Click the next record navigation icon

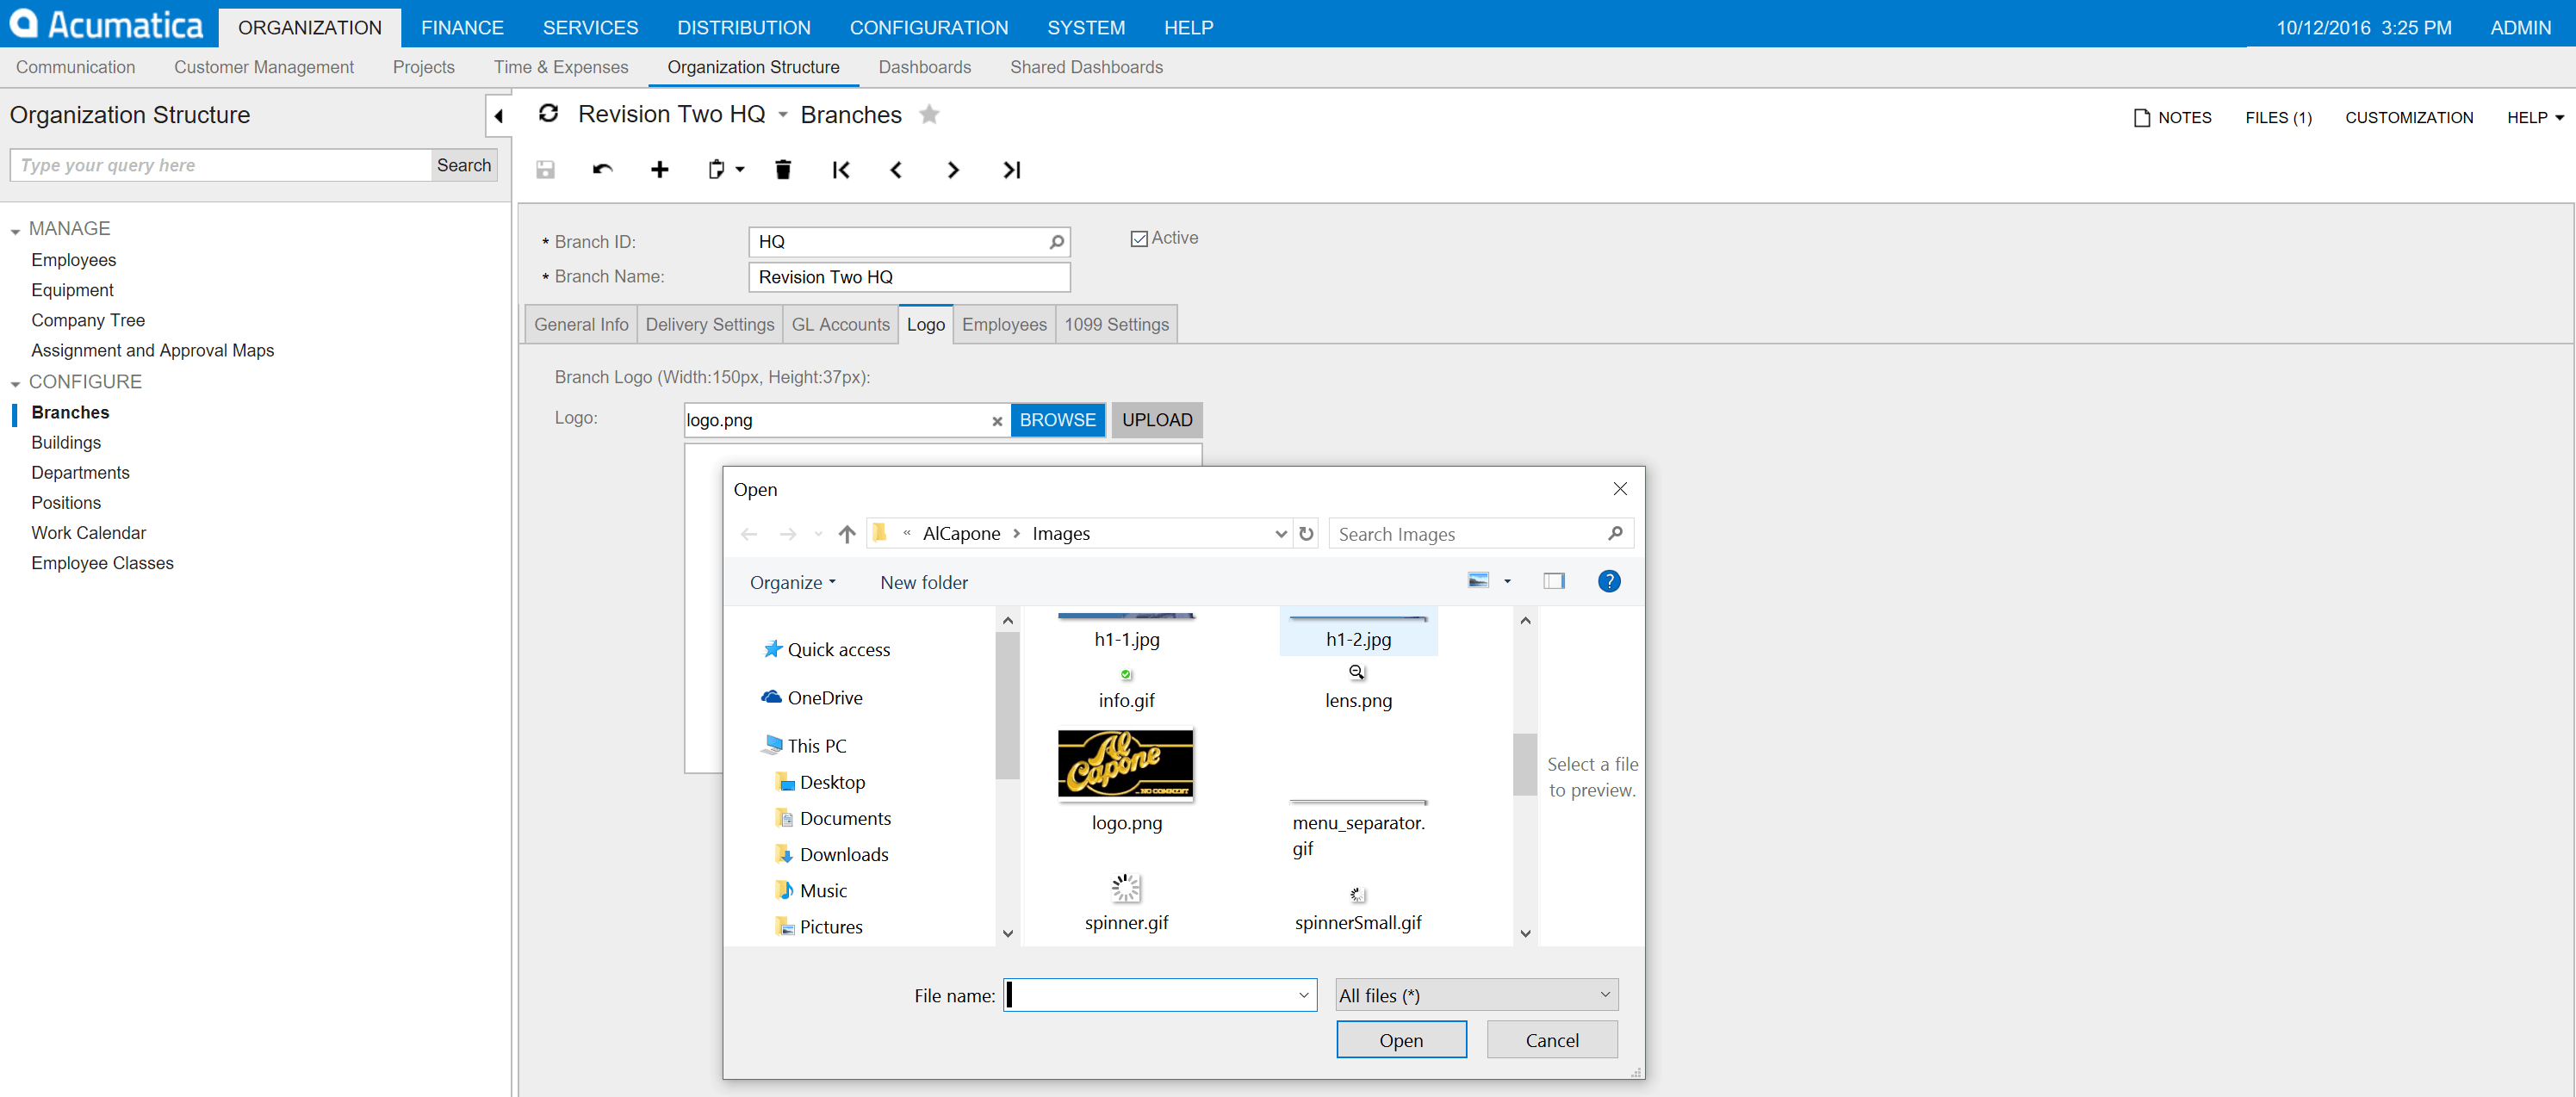pos(953,169)
